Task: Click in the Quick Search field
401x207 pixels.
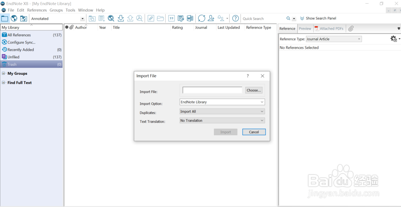Action: tap(263, 19)
